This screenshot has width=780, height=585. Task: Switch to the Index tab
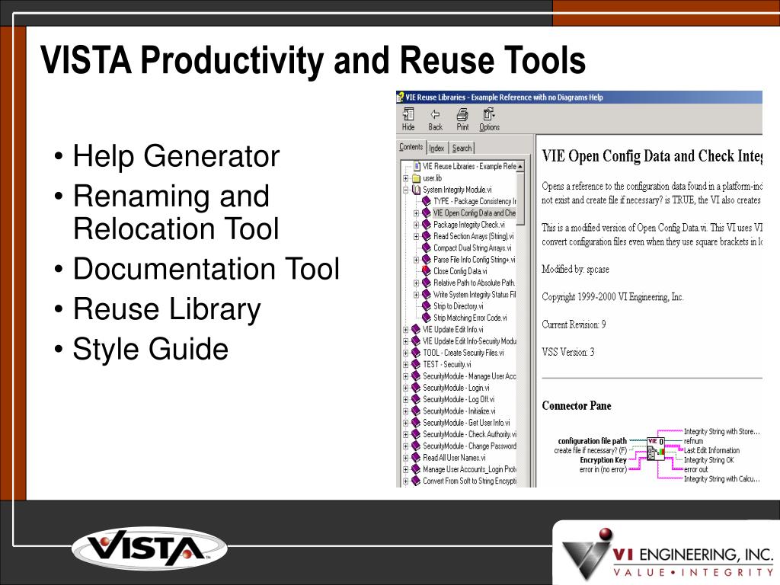436,149
